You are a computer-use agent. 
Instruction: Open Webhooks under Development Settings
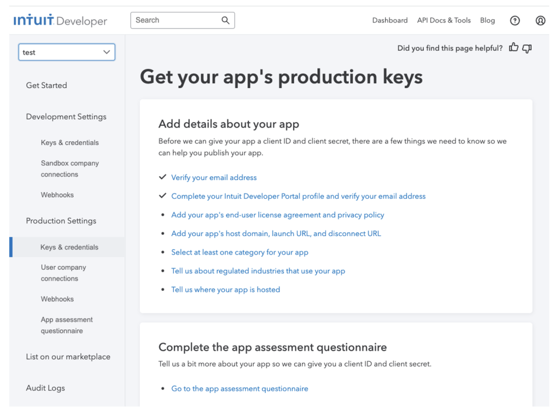point(57,195)
